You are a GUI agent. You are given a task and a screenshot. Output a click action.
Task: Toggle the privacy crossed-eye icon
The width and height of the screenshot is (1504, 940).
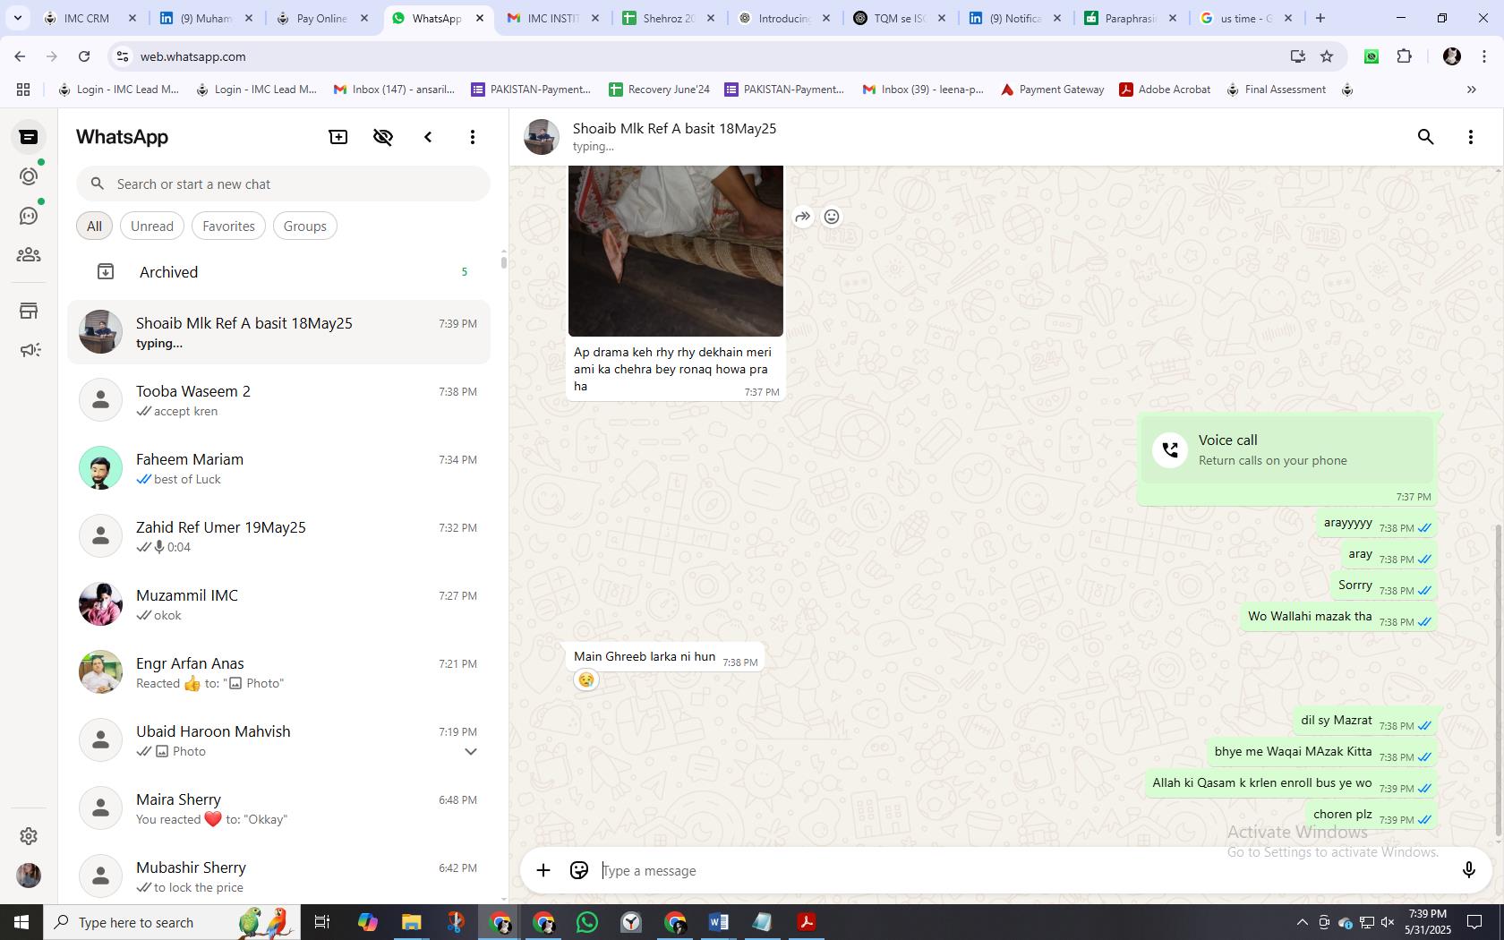point(383,137)
